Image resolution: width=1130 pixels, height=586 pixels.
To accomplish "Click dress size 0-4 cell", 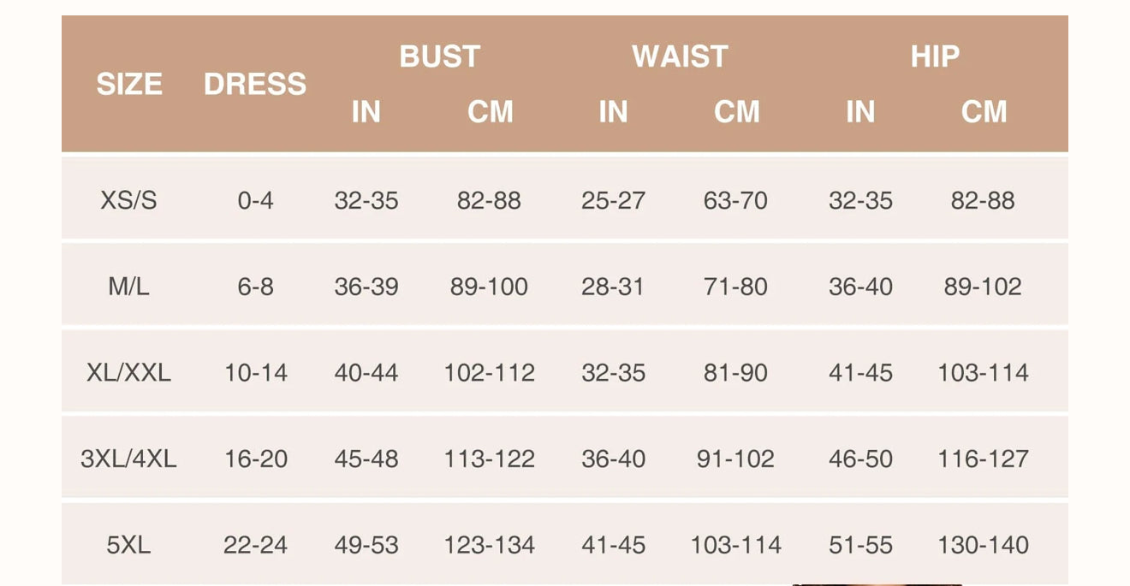I will pyautogui.click(x=255, y=200).
